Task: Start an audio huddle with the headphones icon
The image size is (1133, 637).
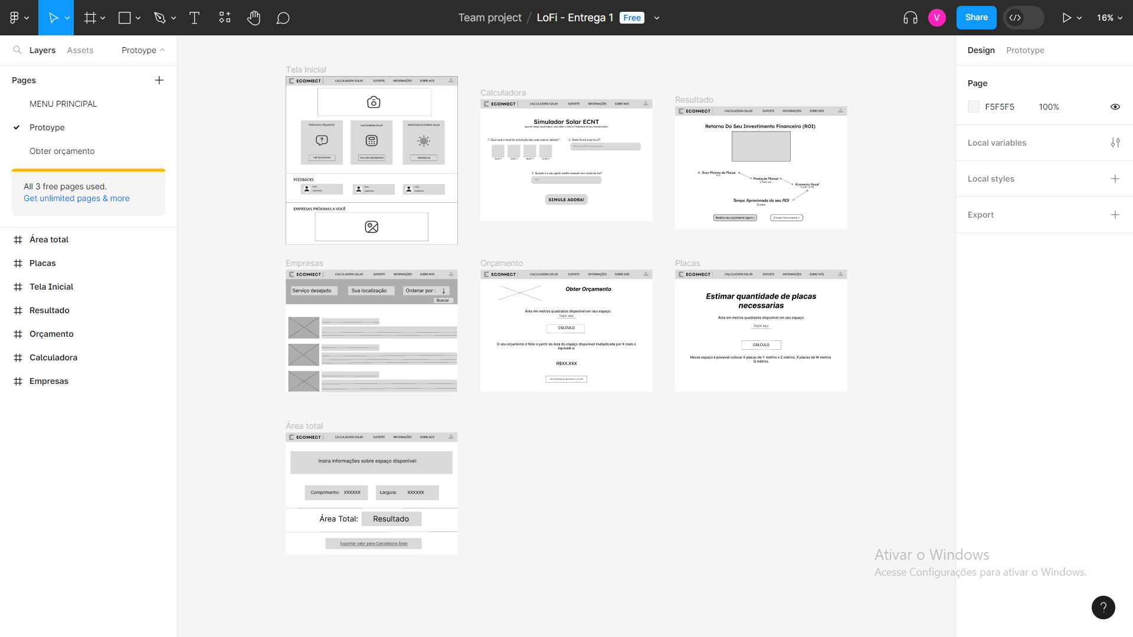Action: [x=909, y=18]
